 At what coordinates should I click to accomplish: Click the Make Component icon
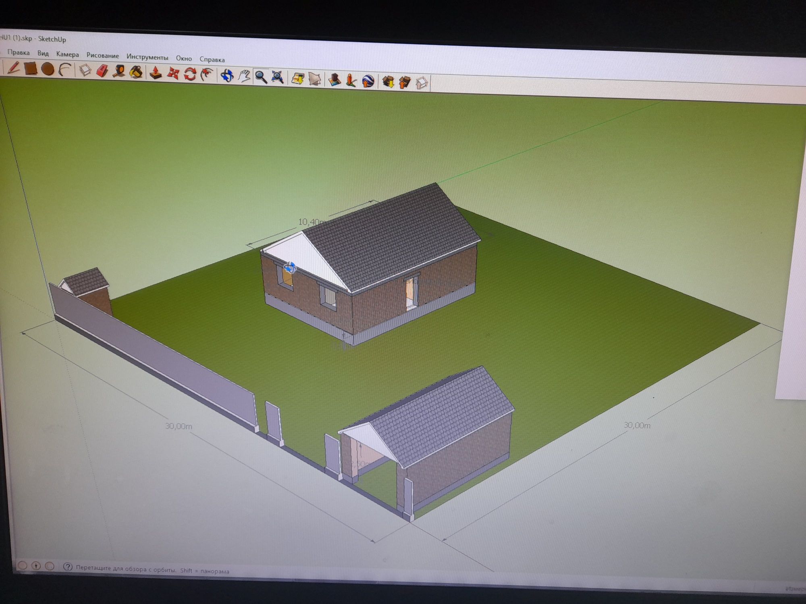coord(85,70)
